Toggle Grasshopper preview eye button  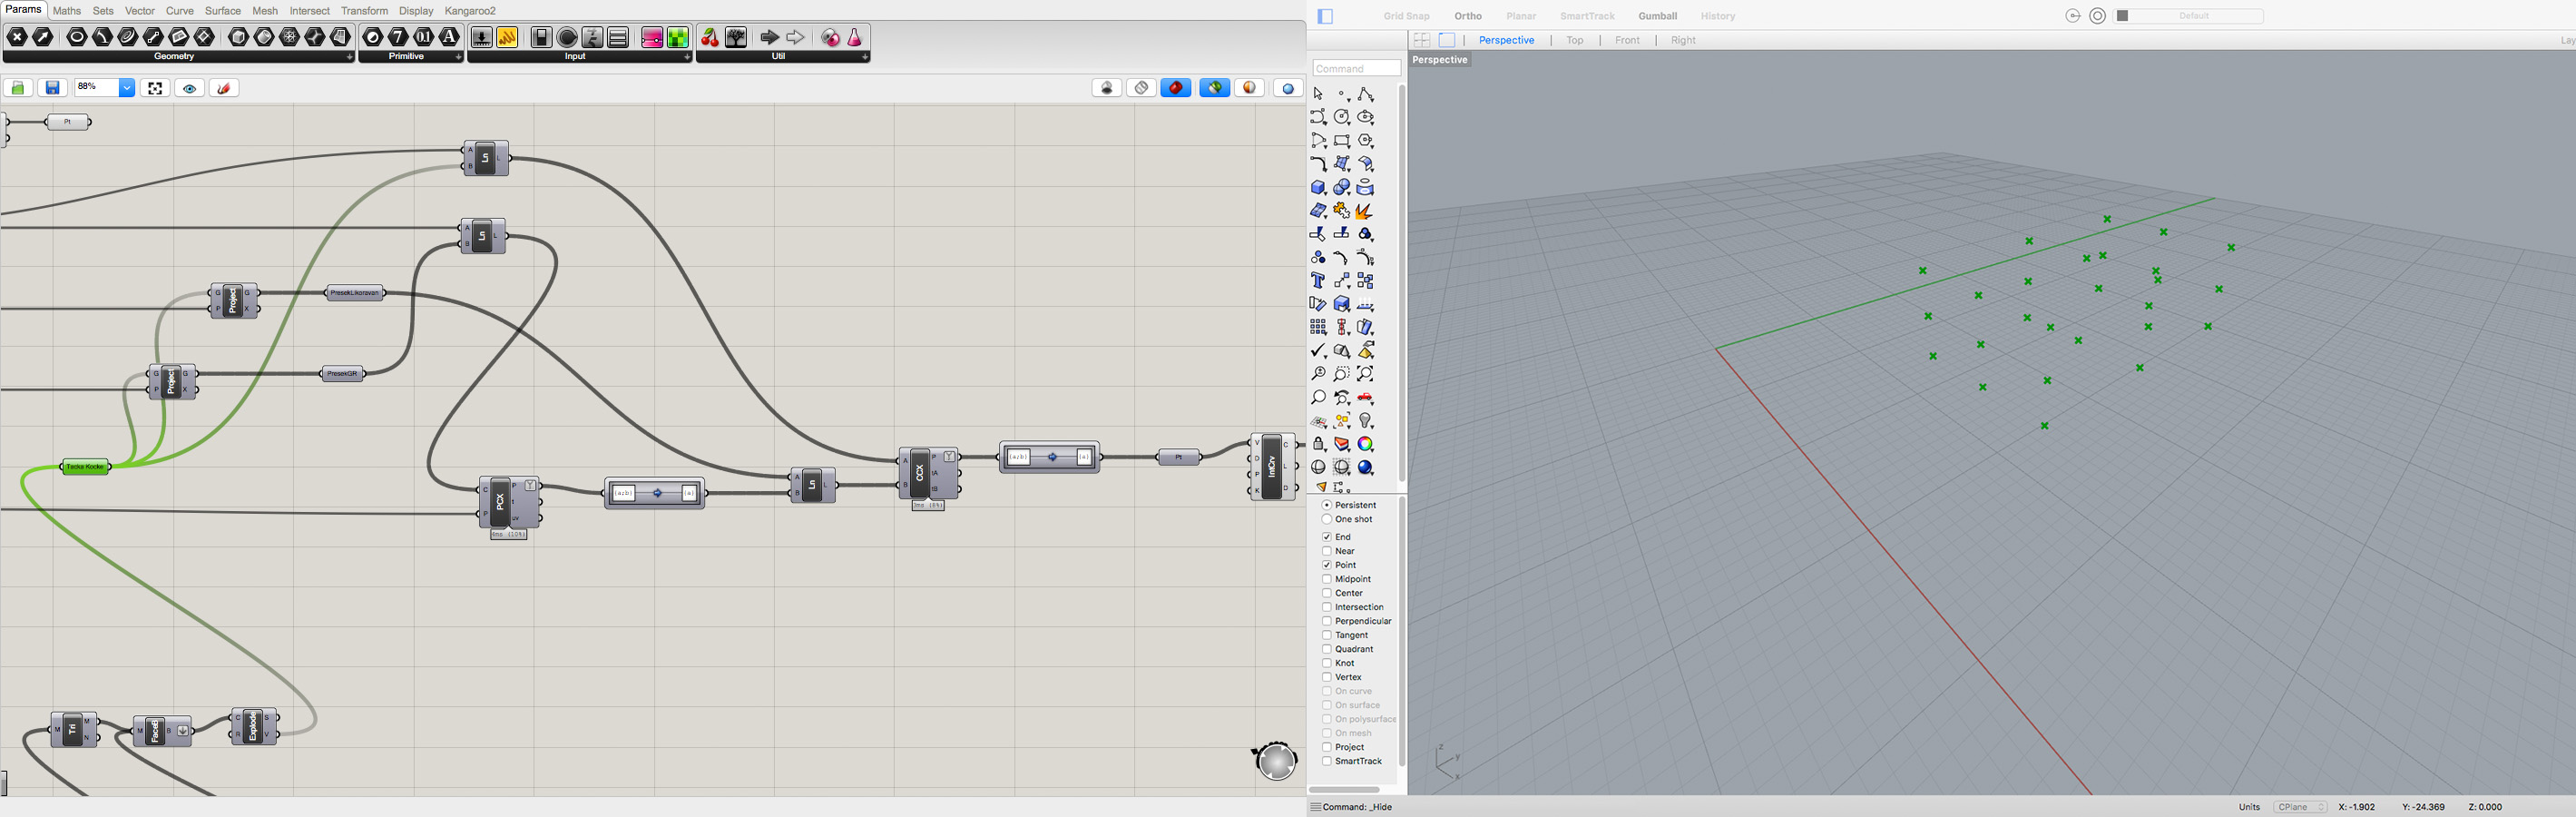point(190,88)
